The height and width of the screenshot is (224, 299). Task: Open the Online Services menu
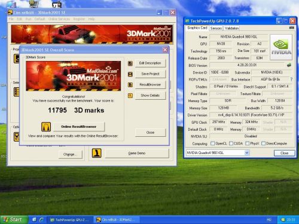(x=59, y=19)
